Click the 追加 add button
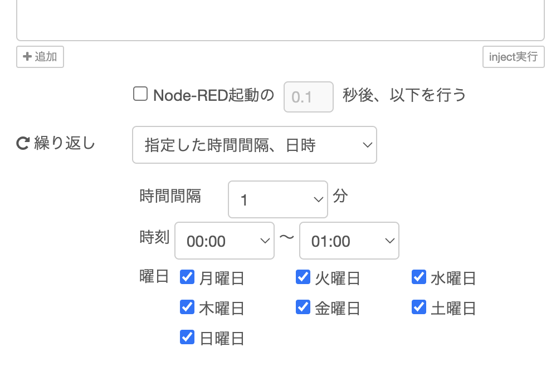Viewport: 556px width, 381px height. pos(40,57)
